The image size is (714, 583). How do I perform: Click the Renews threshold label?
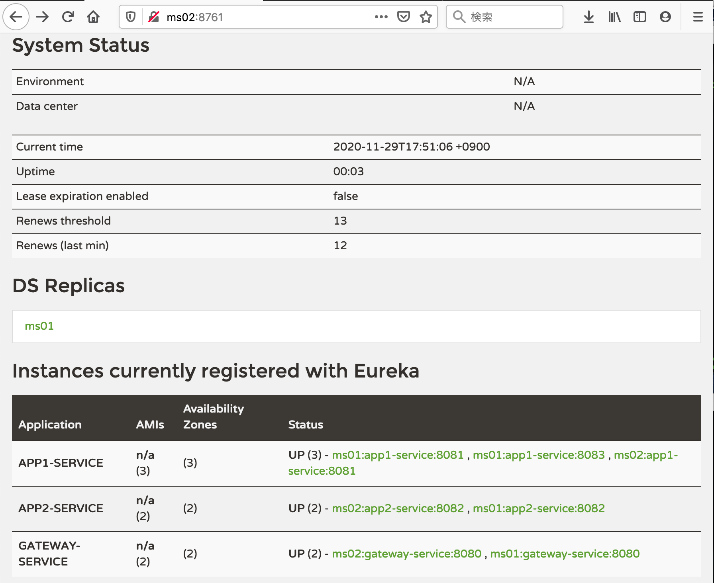tap(63, 221)
